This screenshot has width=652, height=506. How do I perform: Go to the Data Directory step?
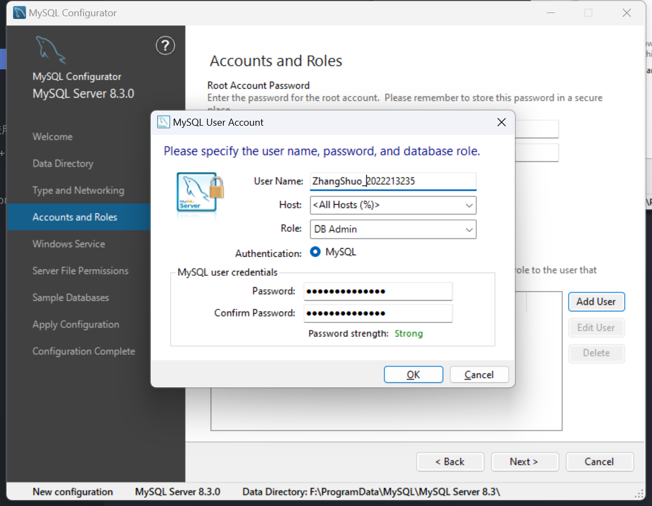click(x=63, y=164)
